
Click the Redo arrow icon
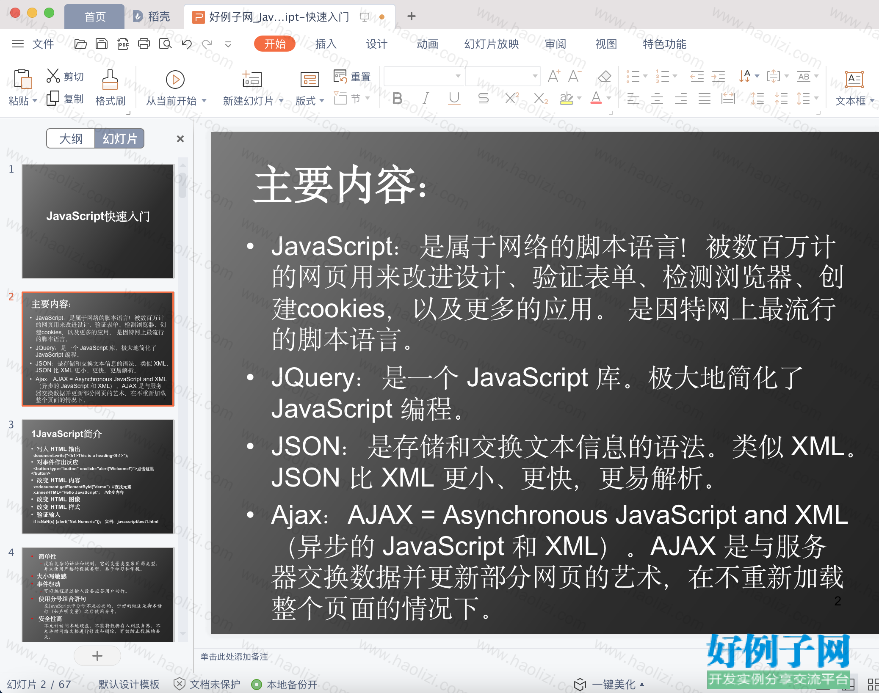click(x=207, y=44)
